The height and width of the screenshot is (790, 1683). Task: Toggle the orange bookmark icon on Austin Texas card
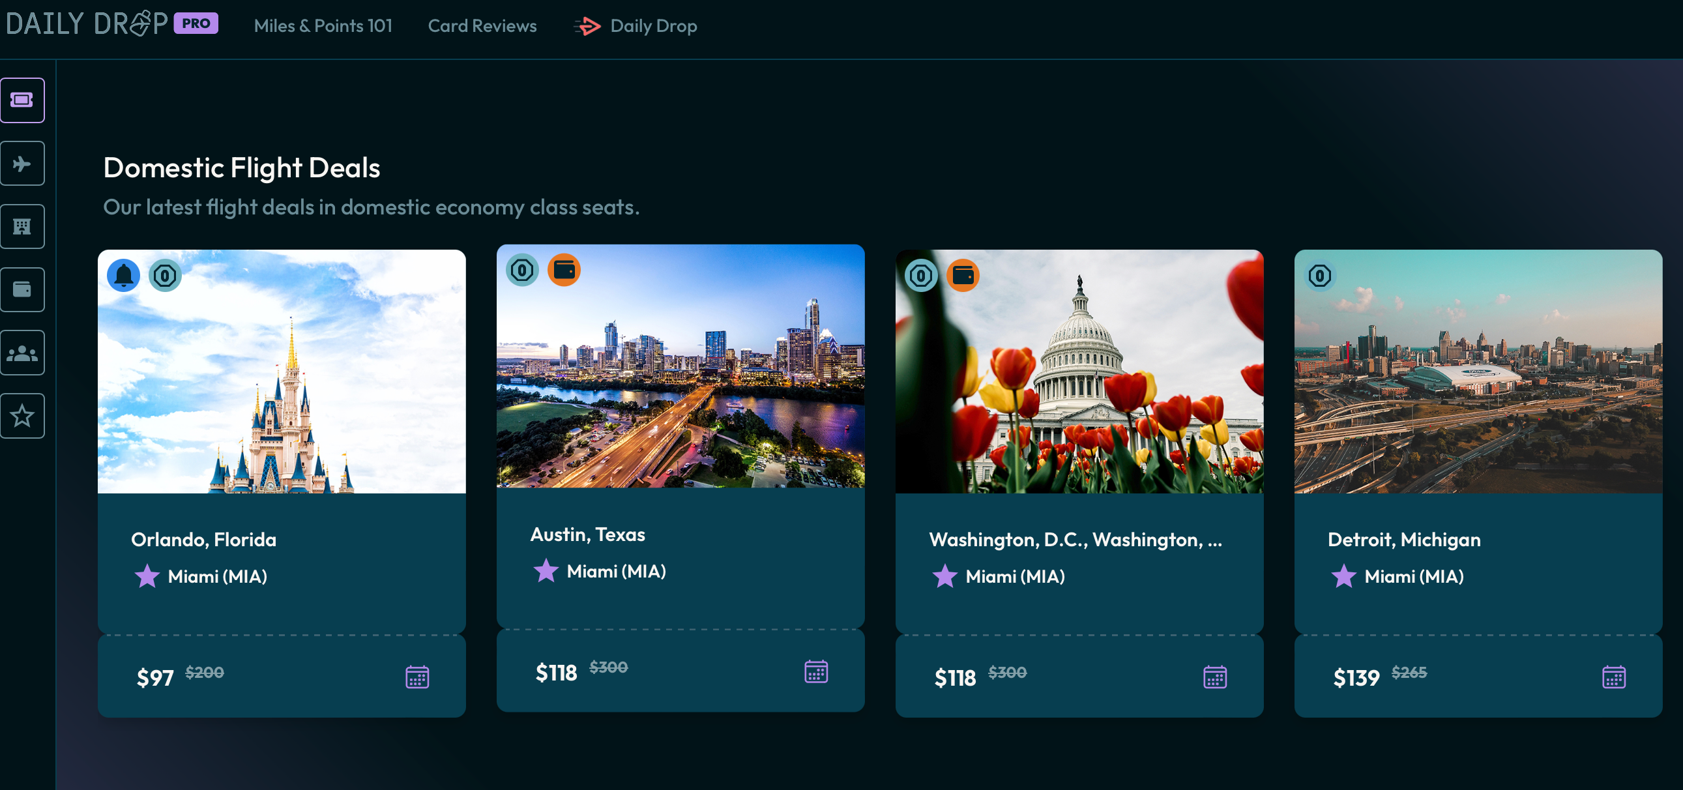pos(564,274)
